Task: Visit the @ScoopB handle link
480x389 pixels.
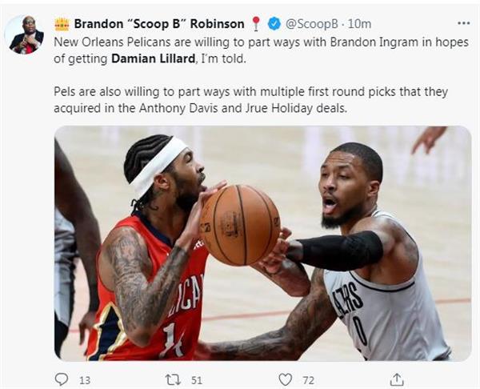Action: [x=312, y=24]
